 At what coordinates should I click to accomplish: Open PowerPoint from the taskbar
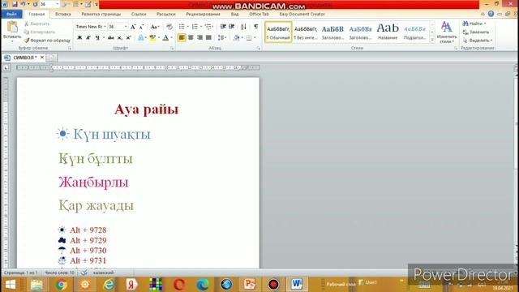point(250,285)
